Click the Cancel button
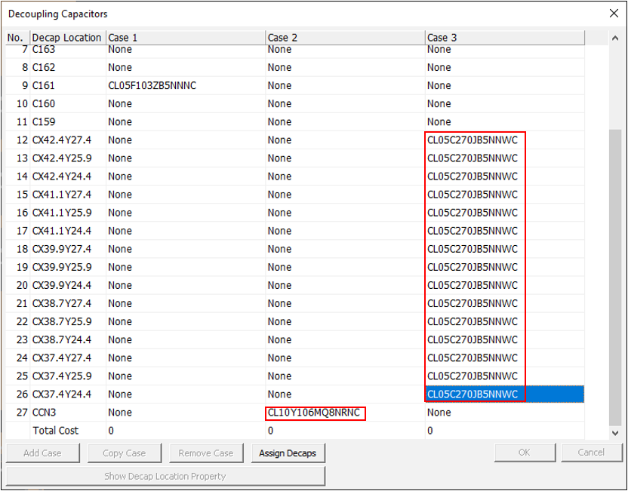Image resolution: width=628 pixels, height=491 pixels. pyautogui.click(x=590, y=453)
